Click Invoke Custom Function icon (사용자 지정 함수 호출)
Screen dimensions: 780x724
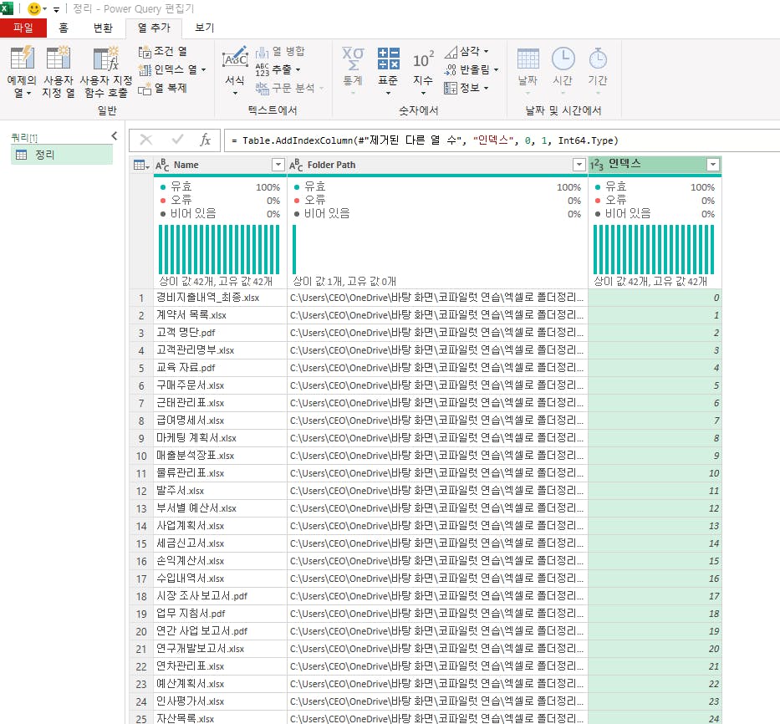(x=106, y=59)
